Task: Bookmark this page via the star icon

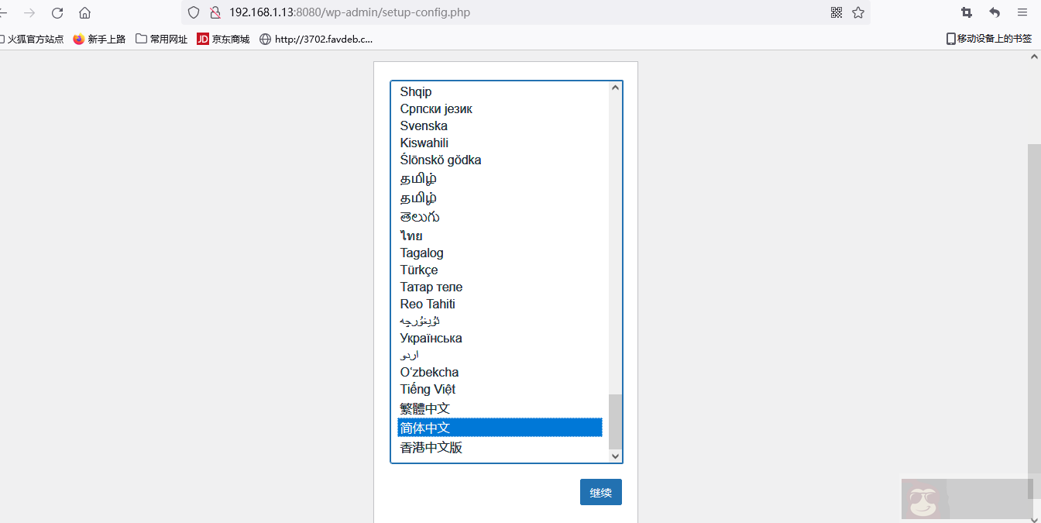Action: pos(857,12)
